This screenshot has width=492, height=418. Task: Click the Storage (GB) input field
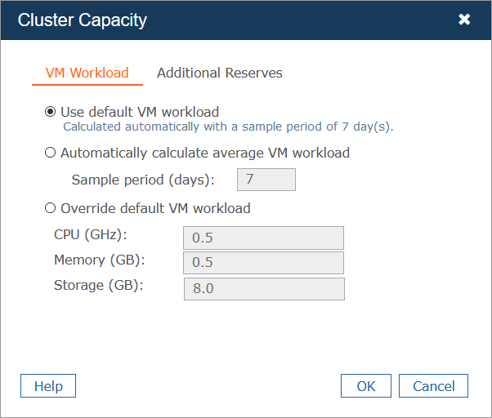[x=264, y=288]
